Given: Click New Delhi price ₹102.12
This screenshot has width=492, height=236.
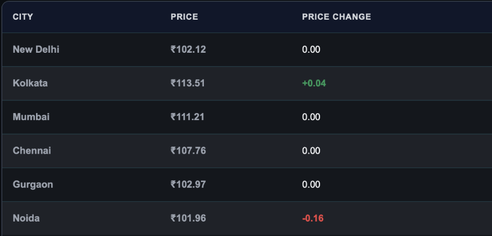Looking at the screenshot, I should tap(188, 49).
